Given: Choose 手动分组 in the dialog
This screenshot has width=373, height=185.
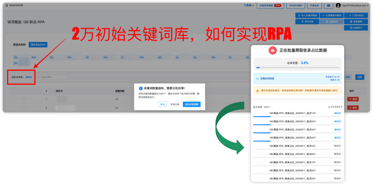Looking at the screenshot, I should point(175,104).
